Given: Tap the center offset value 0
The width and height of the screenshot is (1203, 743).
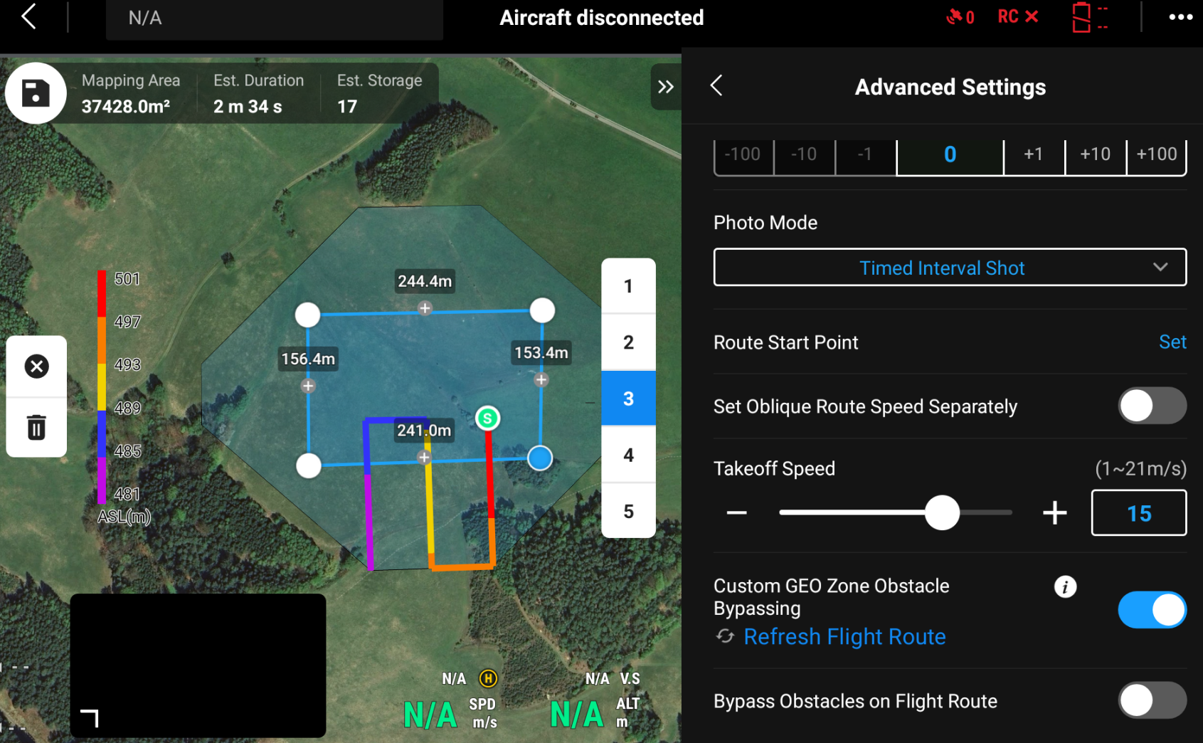Looking at the screenshot, I should click(x=950, y=154).
